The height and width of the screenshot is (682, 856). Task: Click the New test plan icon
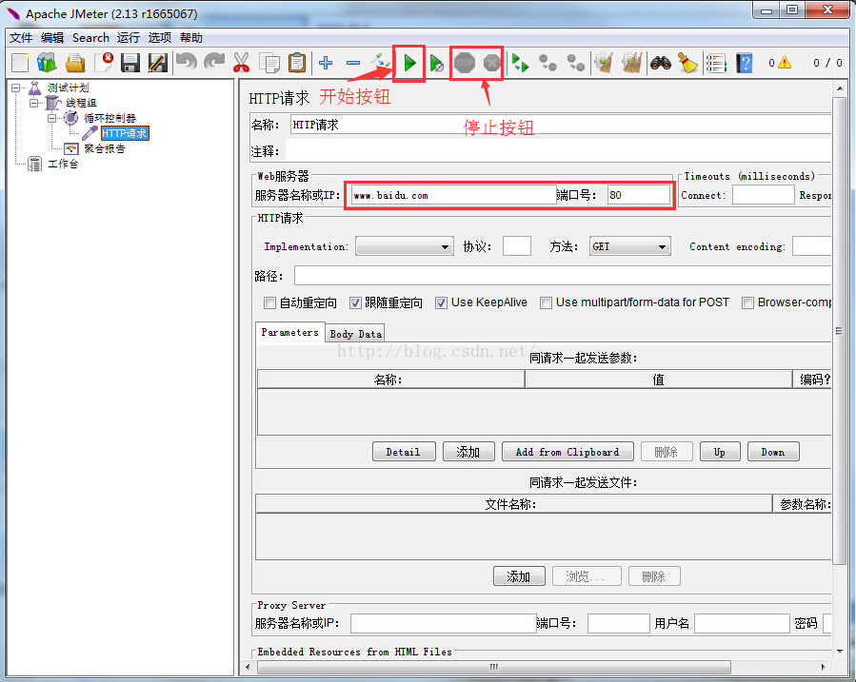pos(20,63)
